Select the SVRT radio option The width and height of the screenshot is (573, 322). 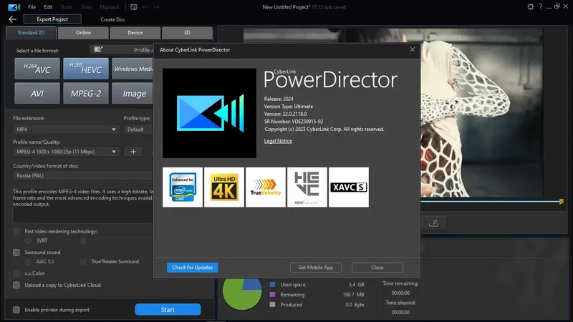pos(28,240)
